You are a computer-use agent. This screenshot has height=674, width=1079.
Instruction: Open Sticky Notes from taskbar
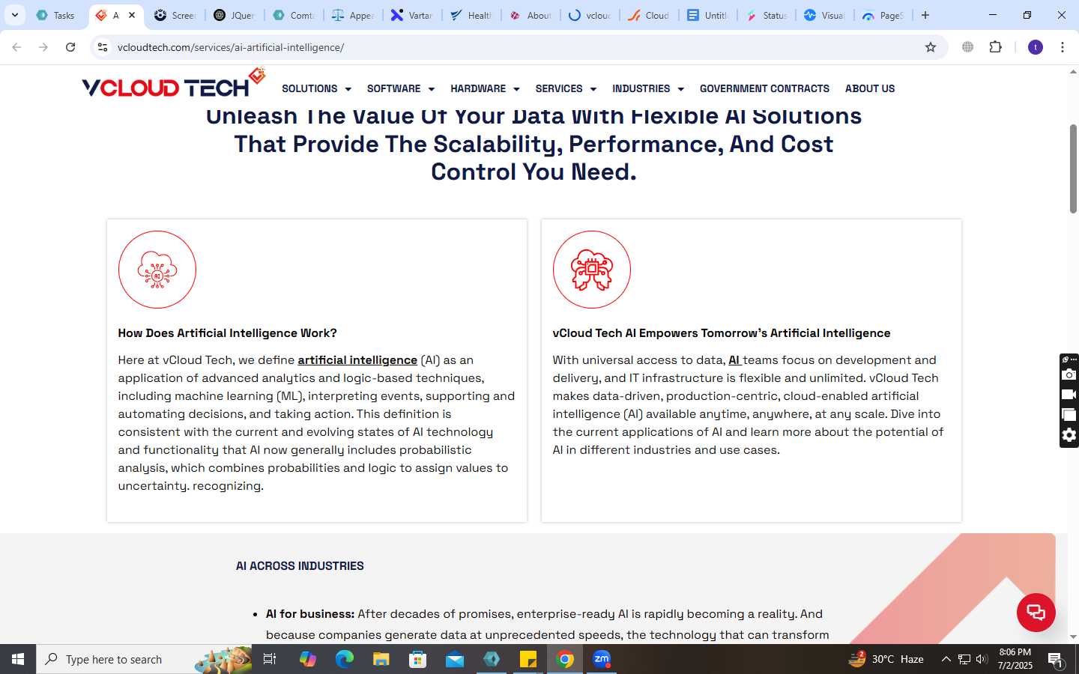coord(528,659)
